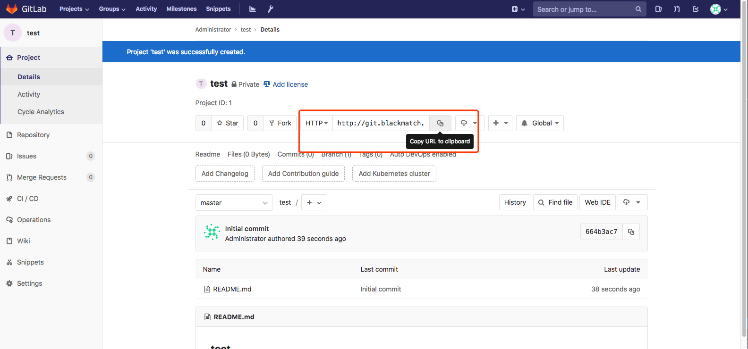Star the test project

[228, 123]
